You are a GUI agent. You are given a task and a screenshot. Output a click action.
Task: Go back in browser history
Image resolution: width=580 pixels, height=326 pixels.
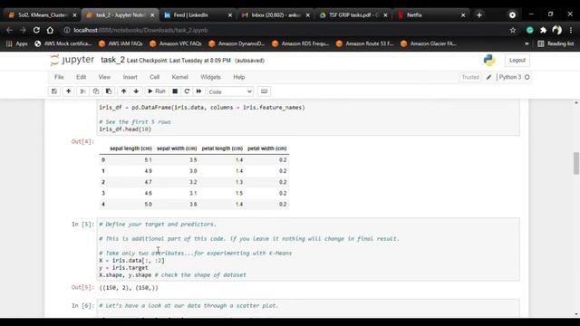click(10, 30)
